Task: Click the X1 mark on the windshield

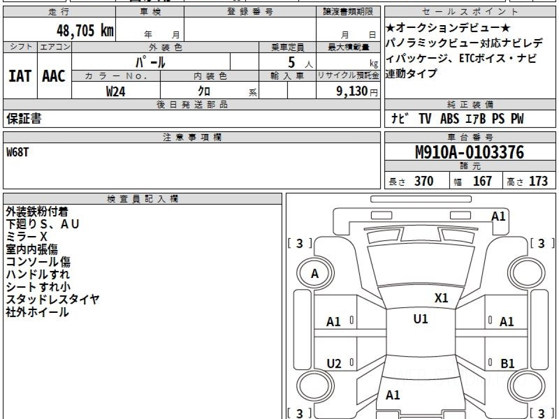Action: pyautogui.click(x=441, y=298)
